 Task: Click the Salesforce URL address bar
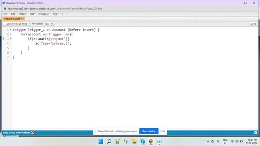click(x=55, y=9)
